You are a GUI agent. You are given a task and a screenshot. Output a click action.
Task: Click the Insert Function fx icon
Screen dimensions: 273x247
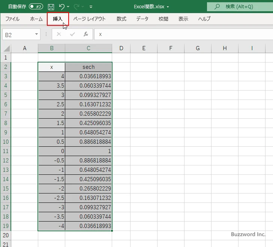[x=85, y=34]
